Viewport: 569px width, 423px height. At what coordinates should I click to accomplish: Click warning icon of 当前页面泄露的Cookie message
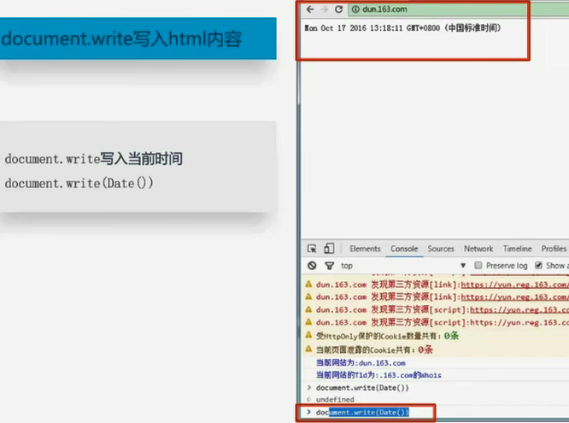tap(308, 349)
